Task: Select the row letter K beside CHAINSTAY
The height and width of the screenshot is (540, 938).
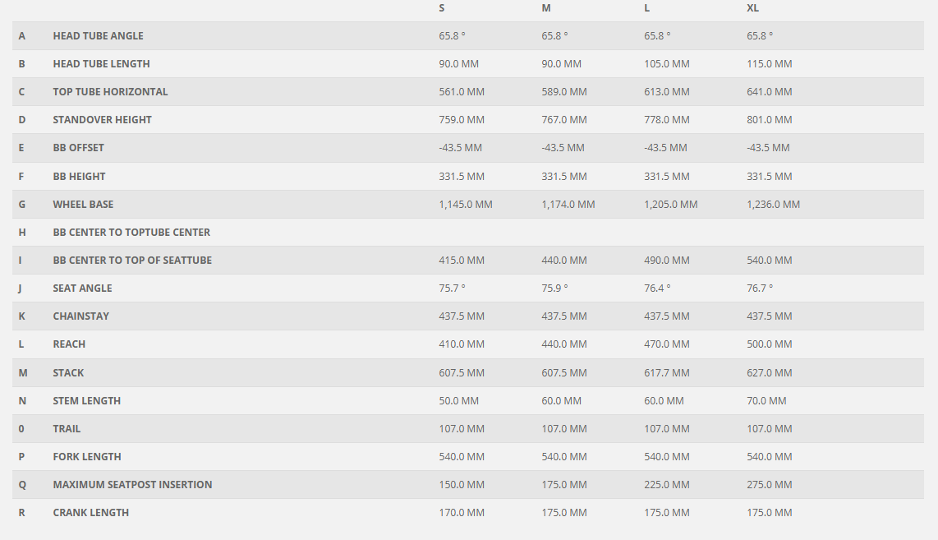Action: [22, 316]
